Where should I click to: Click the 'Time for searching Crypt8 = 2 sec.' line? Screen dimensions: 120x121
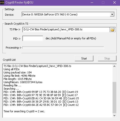pyautogui.click(x=24, y=111)
